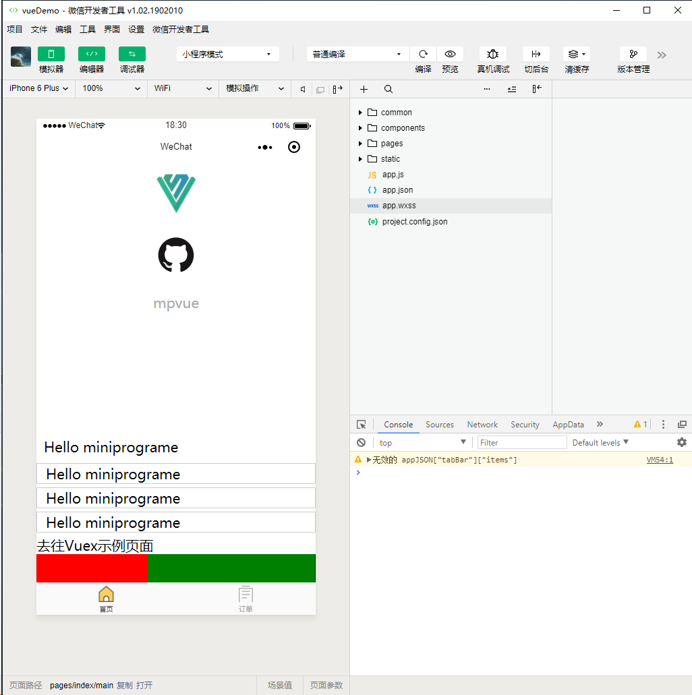
Task: Open the clear cache (清缓存) menu
Action: point(577,54)
